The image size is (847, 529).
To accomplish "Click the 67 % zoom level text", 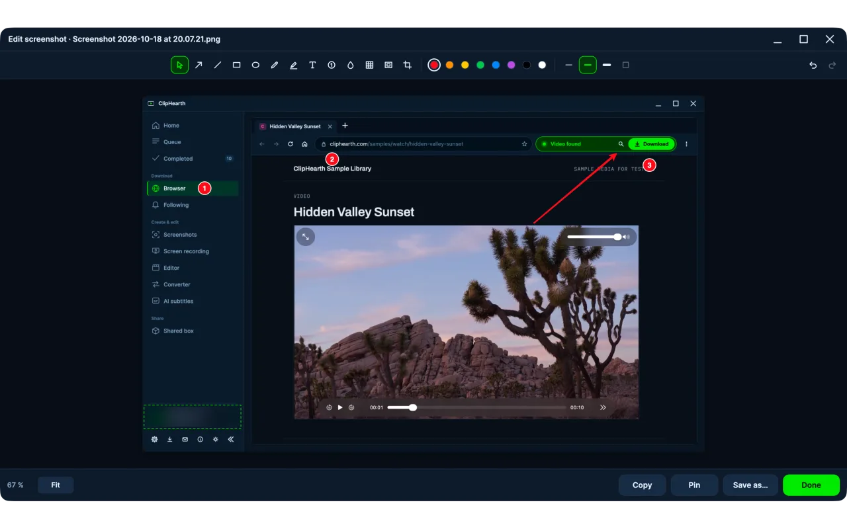I will 16,485.
